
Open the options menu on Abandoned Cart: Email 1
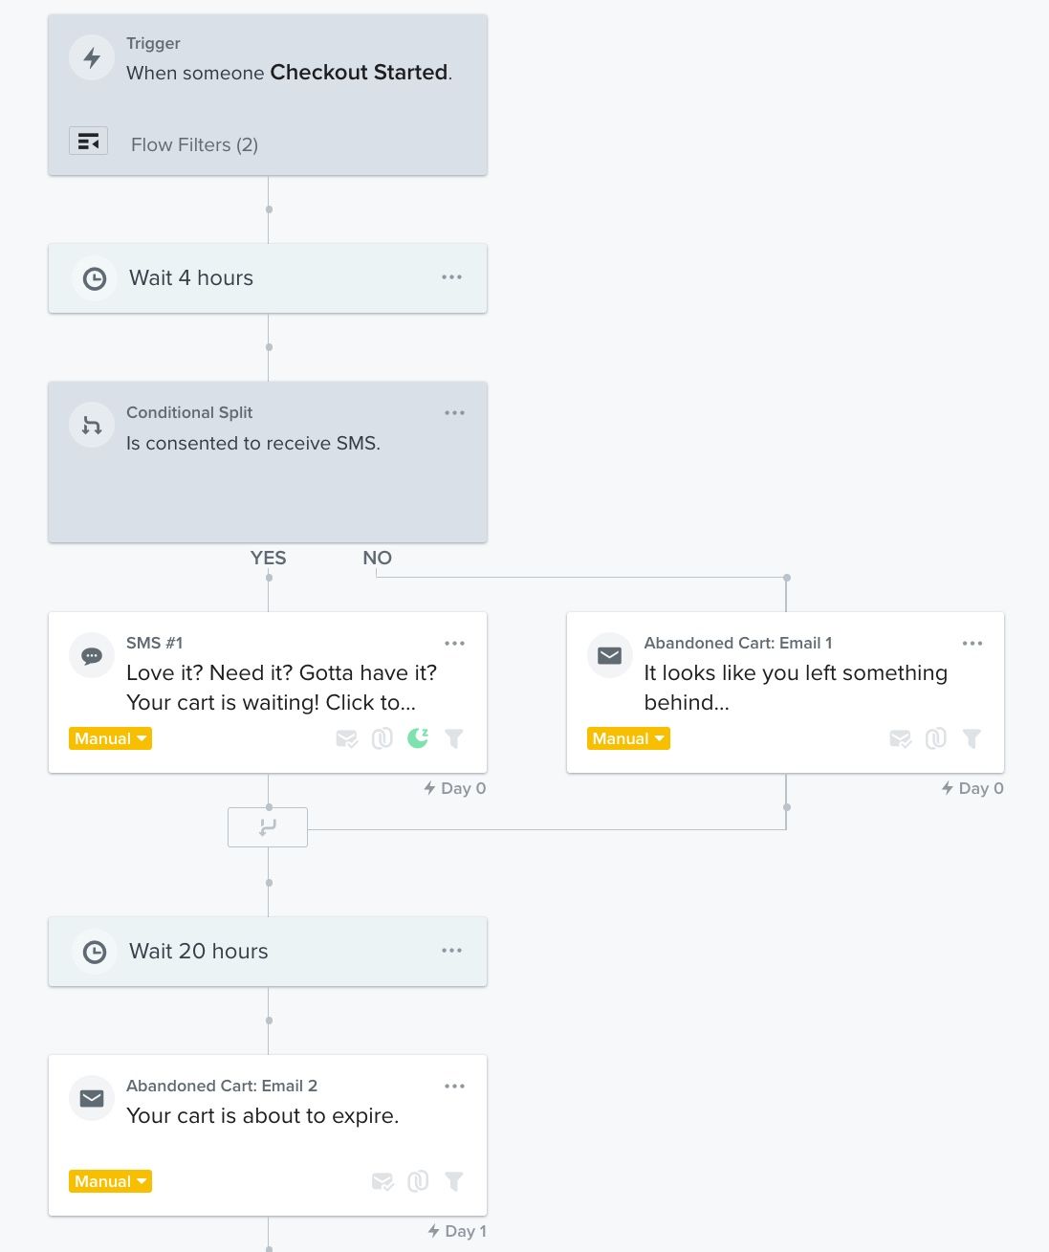point(973,643)
